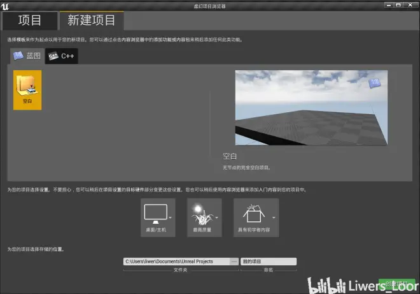Click the 命名 label under name field
This screenshot has width=420, height=294.
tap(269, 270)
